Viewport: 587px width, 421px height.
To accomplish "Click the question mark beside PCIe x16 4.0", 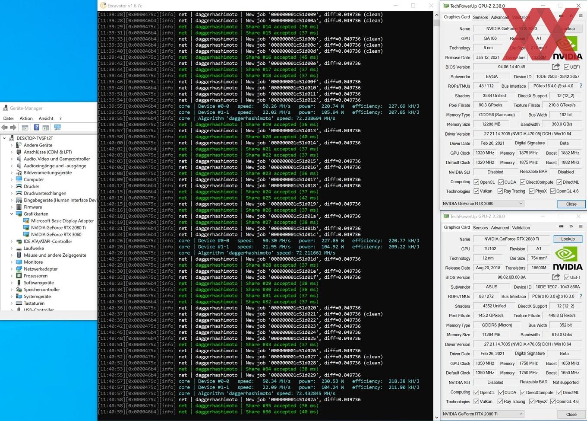I will 581,86.
